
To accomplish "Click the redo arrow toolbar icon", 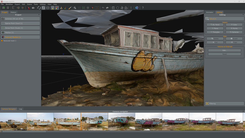I will click(x=107, y=8).
